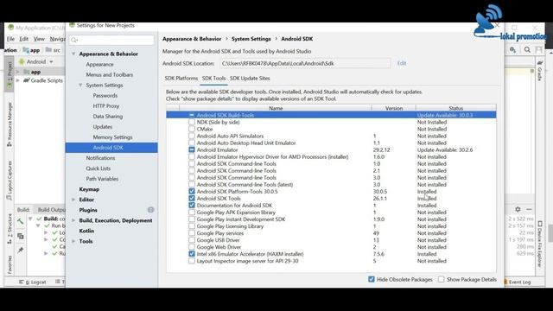Image resolution: width=553 pixels, height=311 pixels.
Task: Enable Show Package Details checkbox
Action: click(442, 279)
